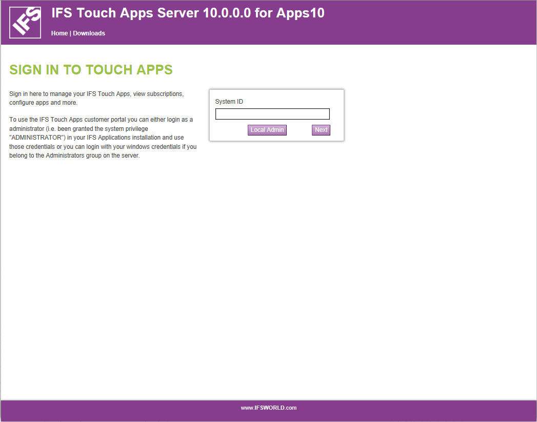
Task: Open the Home navigation link
Action: 59,33
